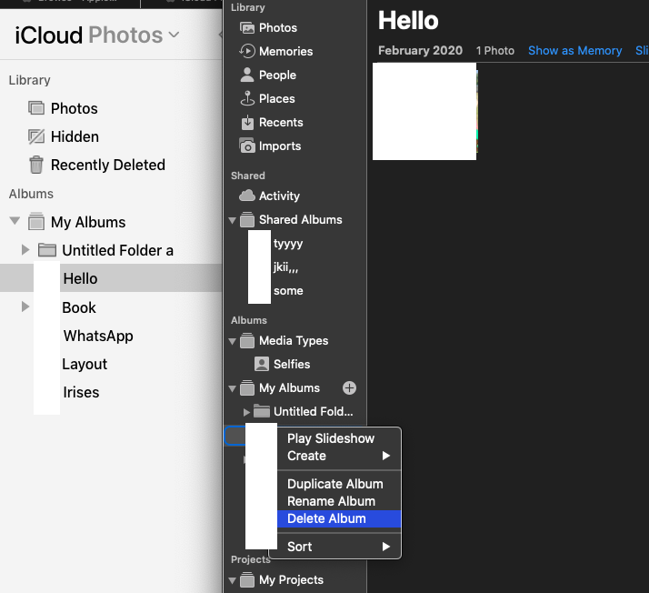Expand Untitled Folder a in iCloud

(25, 250)
